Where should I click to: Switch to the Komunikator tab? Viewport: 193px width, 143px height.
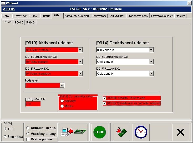click(x=116, y=16)
